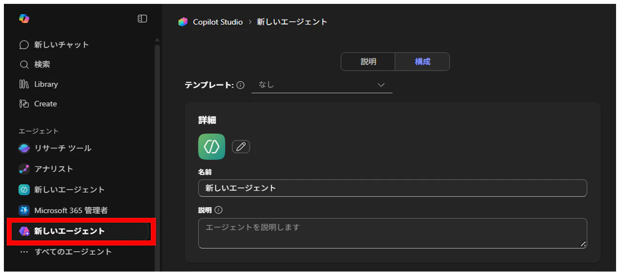Switch to the 説明 tab

(x=368, y=62)
